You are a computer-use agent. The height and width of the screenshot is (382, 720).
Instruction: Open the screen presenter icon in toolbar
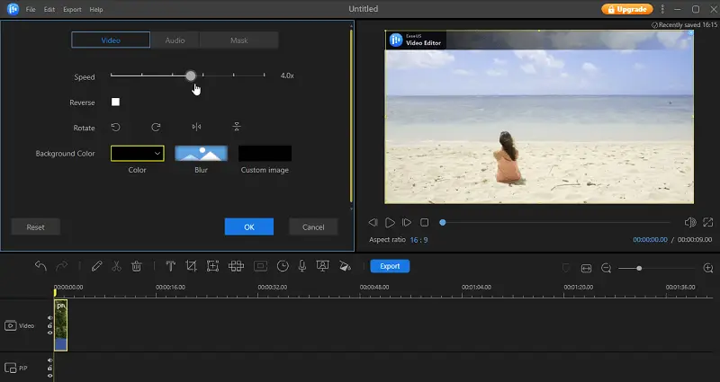tap(323, 266)
